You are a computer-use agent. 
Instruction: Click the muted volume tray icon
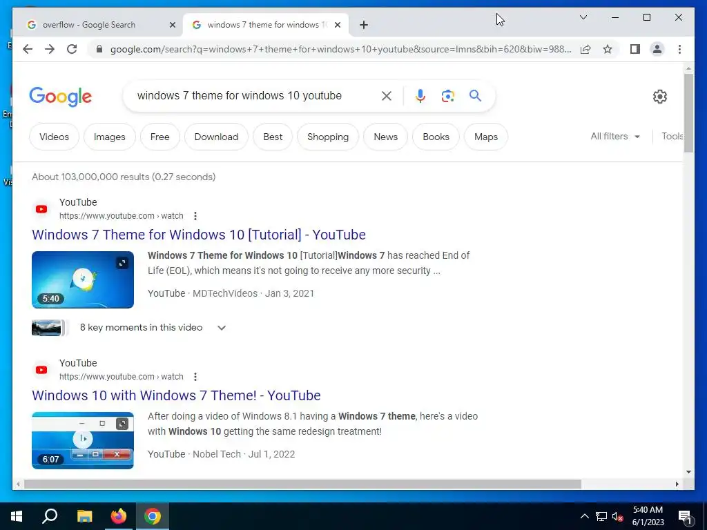pos(617,516)
